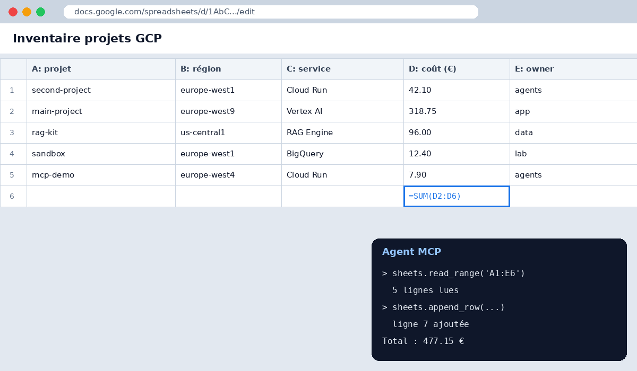Click cell 'mcp-demo'
The height and width of the screenshot is (371, 637).
click(x=101, y=175)
